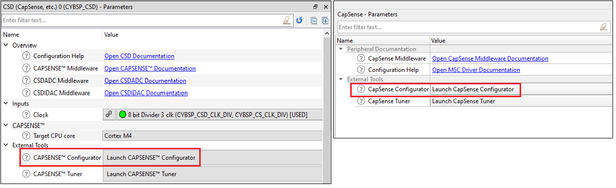Click help icon beside Clock input
616x188 pixels.
click(26, 115)
